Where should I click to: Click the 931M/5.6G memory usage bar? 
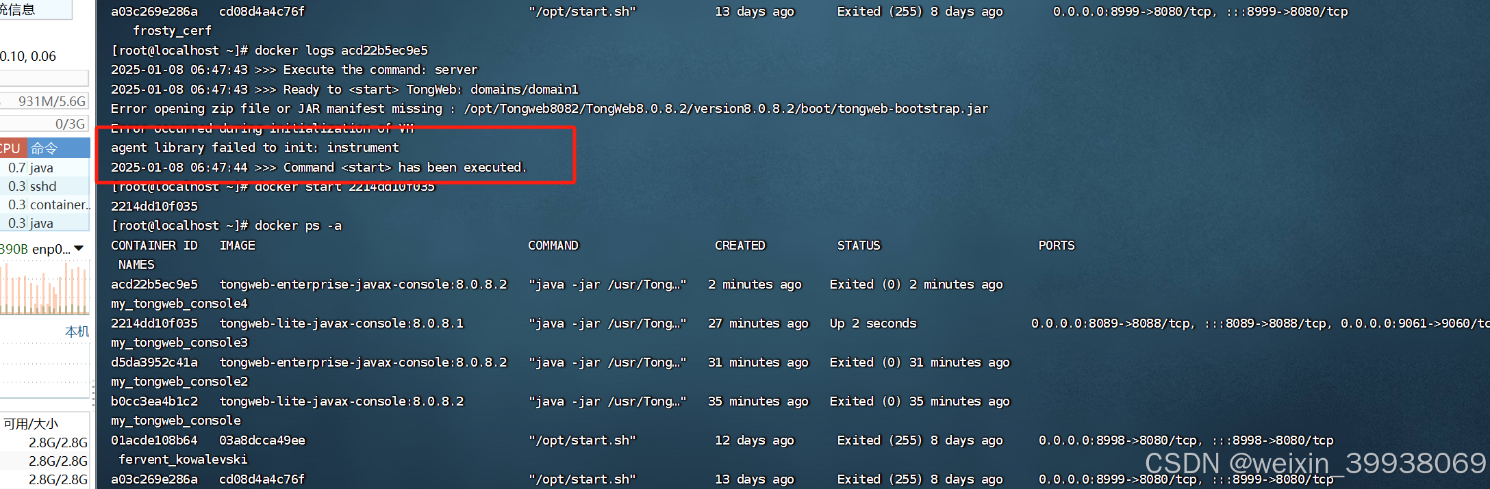(x=44, y=101)
